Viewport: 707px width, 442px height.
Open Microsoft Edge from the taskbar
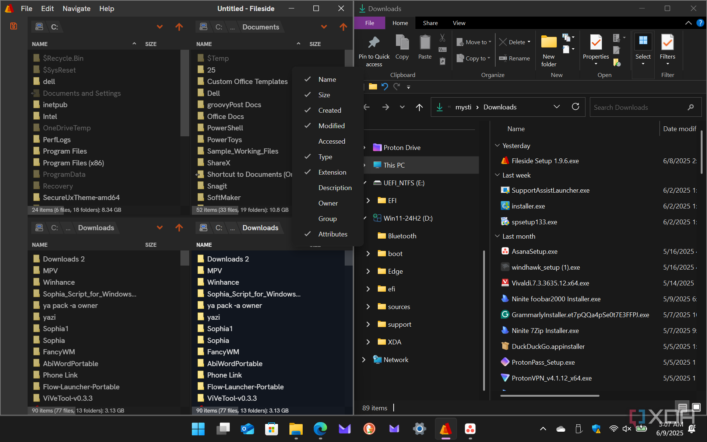pos(320,429)
